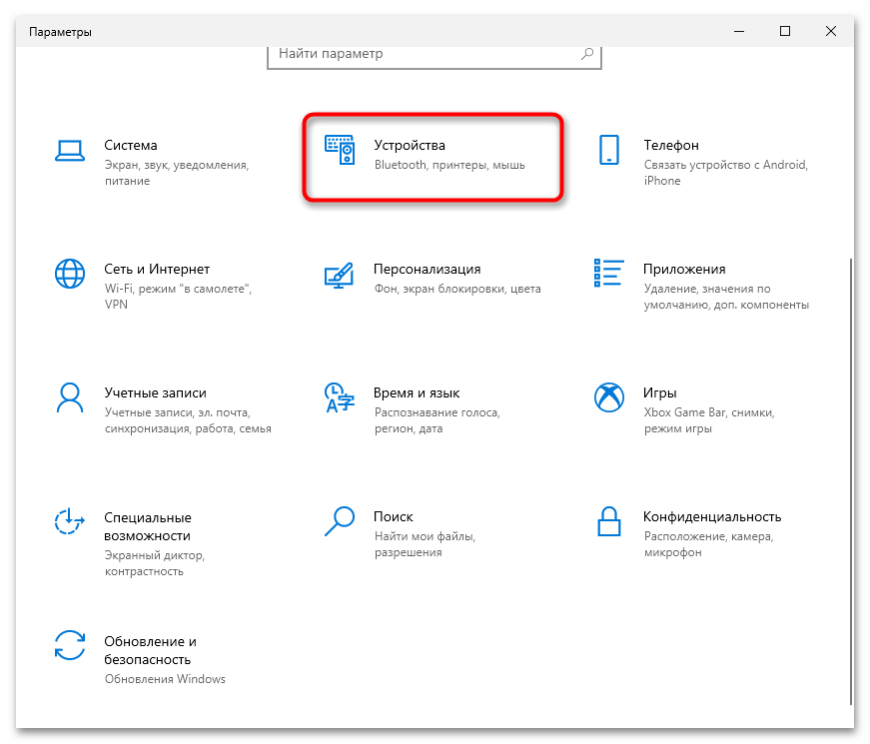Click the Time and Language icon

[x=339, y=397]
